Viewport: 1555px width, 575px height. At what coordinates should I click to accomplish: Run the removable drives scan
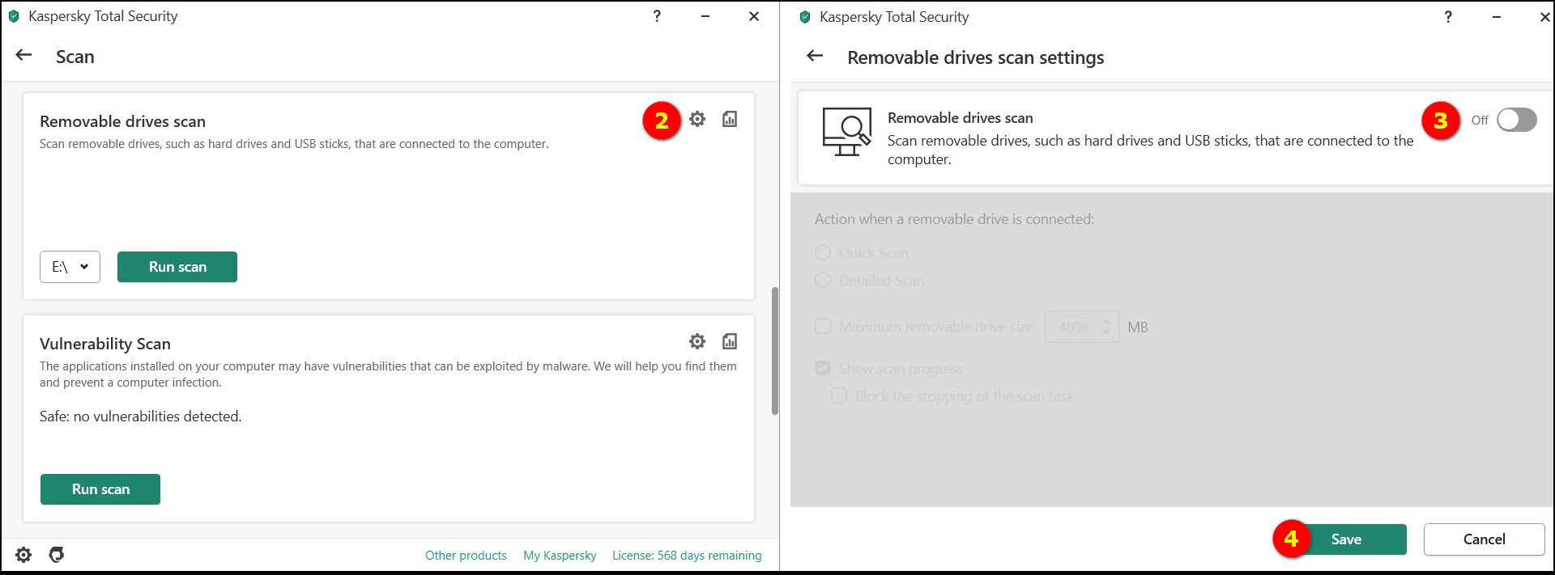[177, 267]
